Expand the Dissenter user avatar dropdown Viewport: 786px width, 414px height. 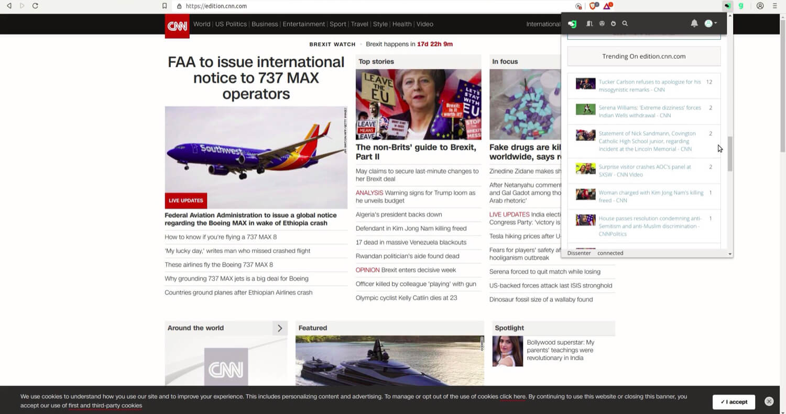pyautogui.click(x=711, y=24)
